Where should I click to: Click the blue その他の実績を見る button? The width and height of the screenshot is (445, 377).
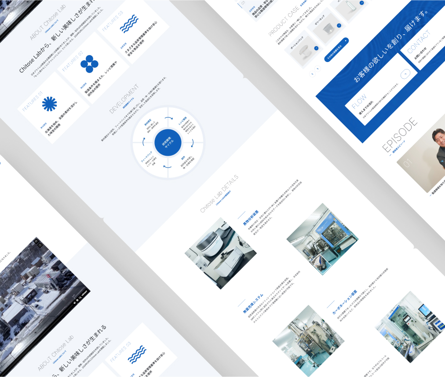(x=336, y=50)
